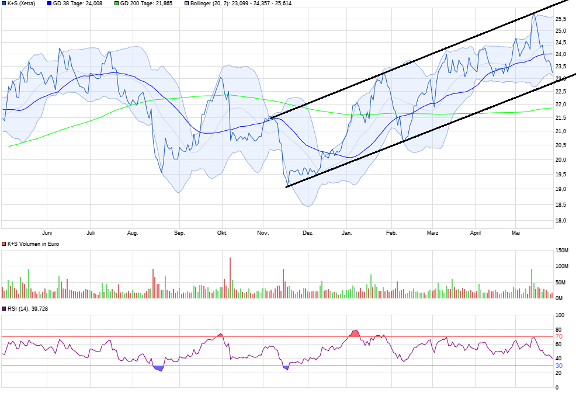
Task: Click the 24,0 price axis value
Action: point(561,54)
